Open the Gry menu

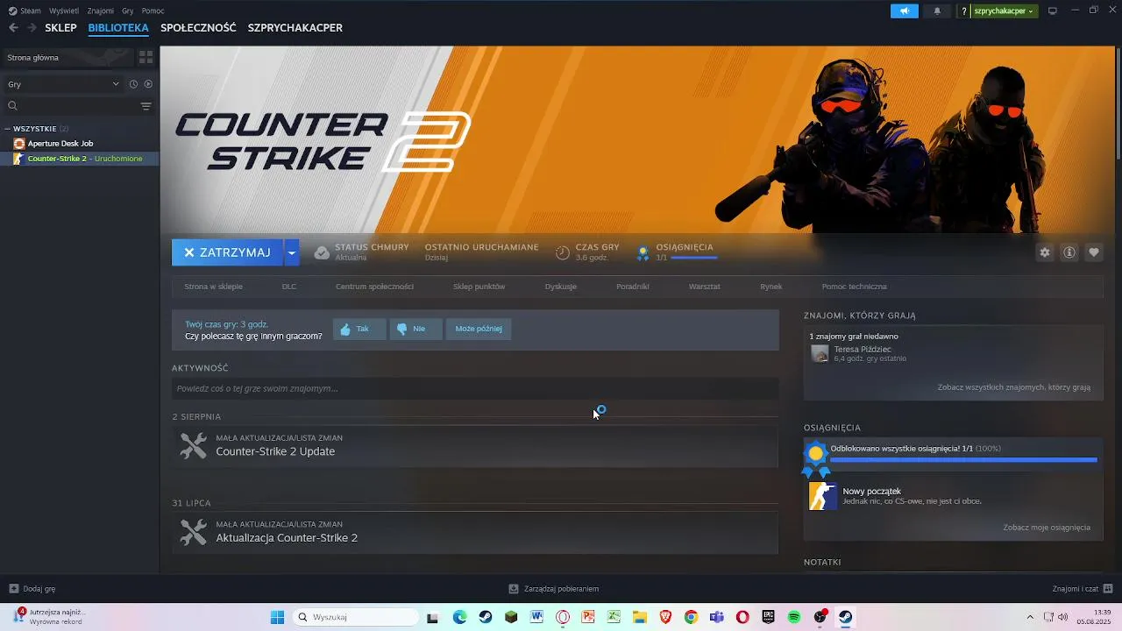tap(128, 11)
